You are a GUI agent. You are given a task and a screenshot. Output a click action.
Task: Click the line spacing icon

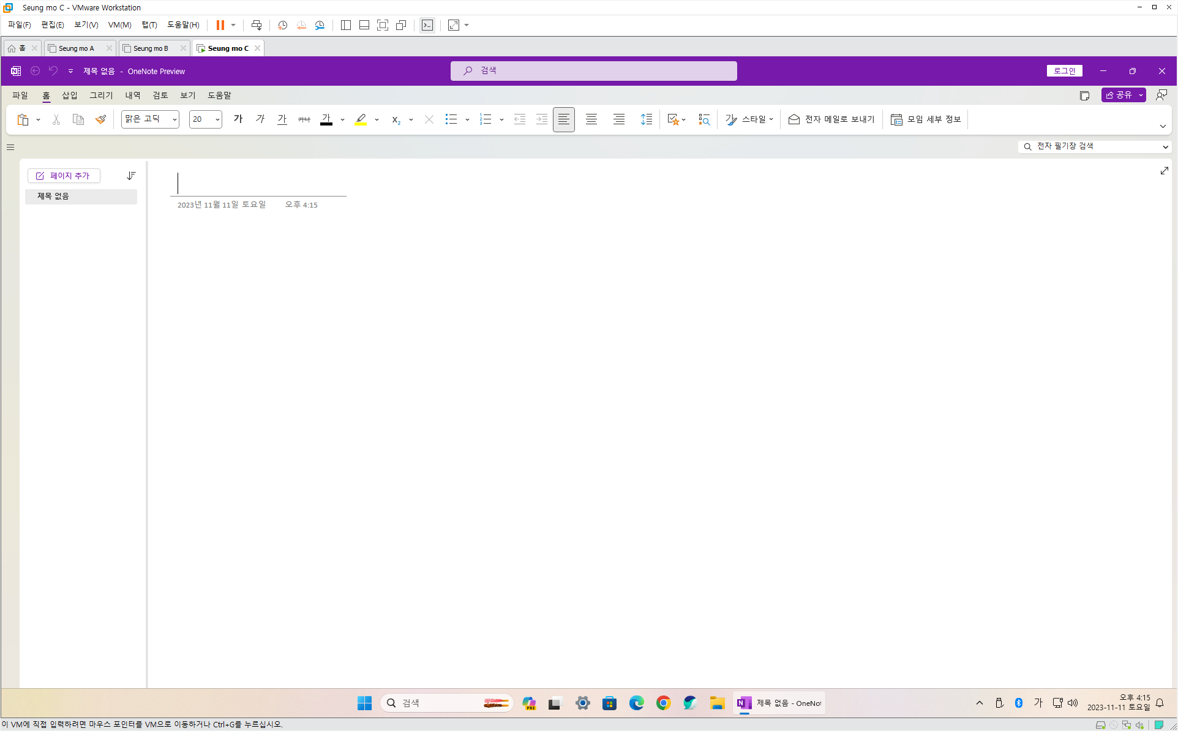pyautogui.click(x=647, y=119)
